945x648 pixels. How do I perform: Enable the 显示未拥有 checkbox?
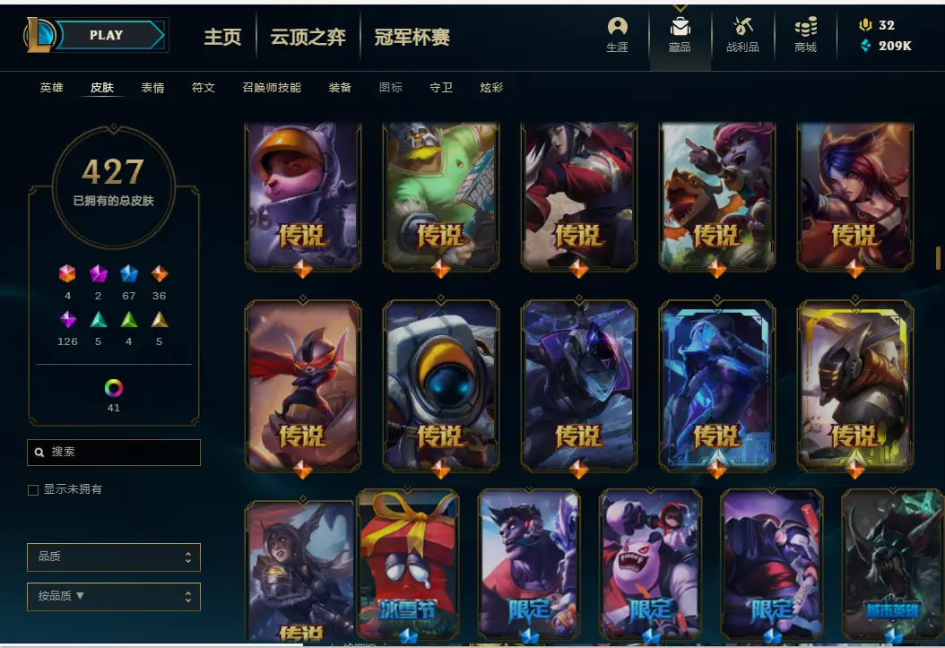[33, 490]
